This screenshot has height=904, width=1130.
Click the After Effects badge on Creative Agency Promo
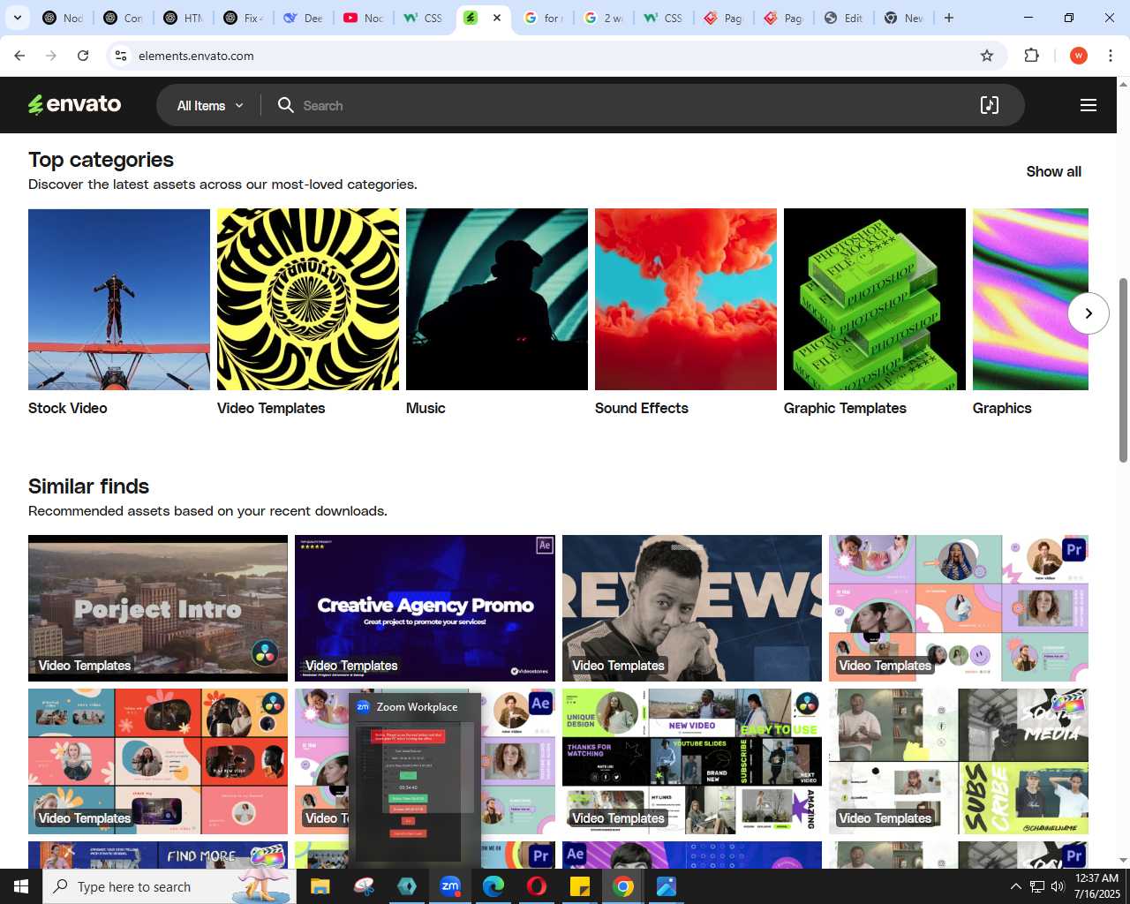click(545, 546)
